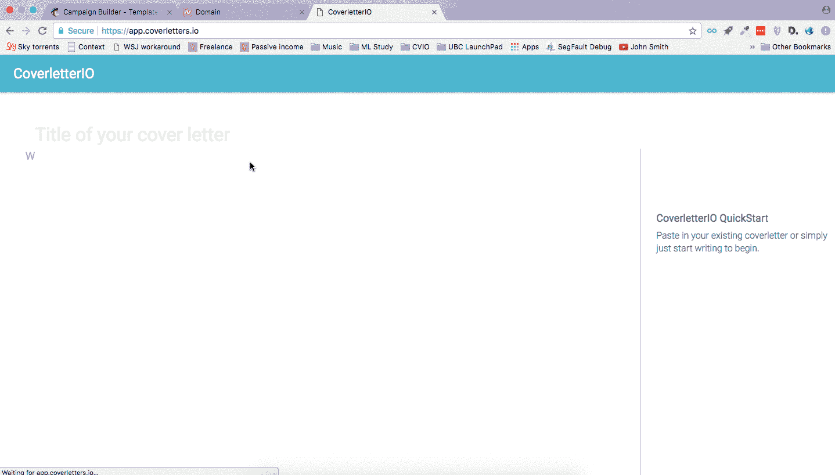
Task: Reload the current page
Action: pyautogui.click(x=42, y=31)
